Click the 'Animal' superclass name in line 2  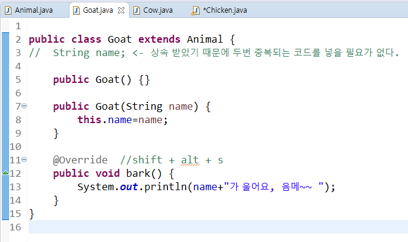pyautogui.click(x=205, y=40)
